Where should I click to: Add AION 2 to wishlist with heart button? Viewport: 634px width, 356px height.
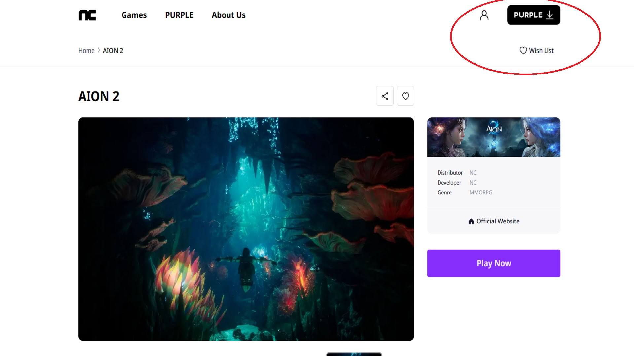(405, 96)
